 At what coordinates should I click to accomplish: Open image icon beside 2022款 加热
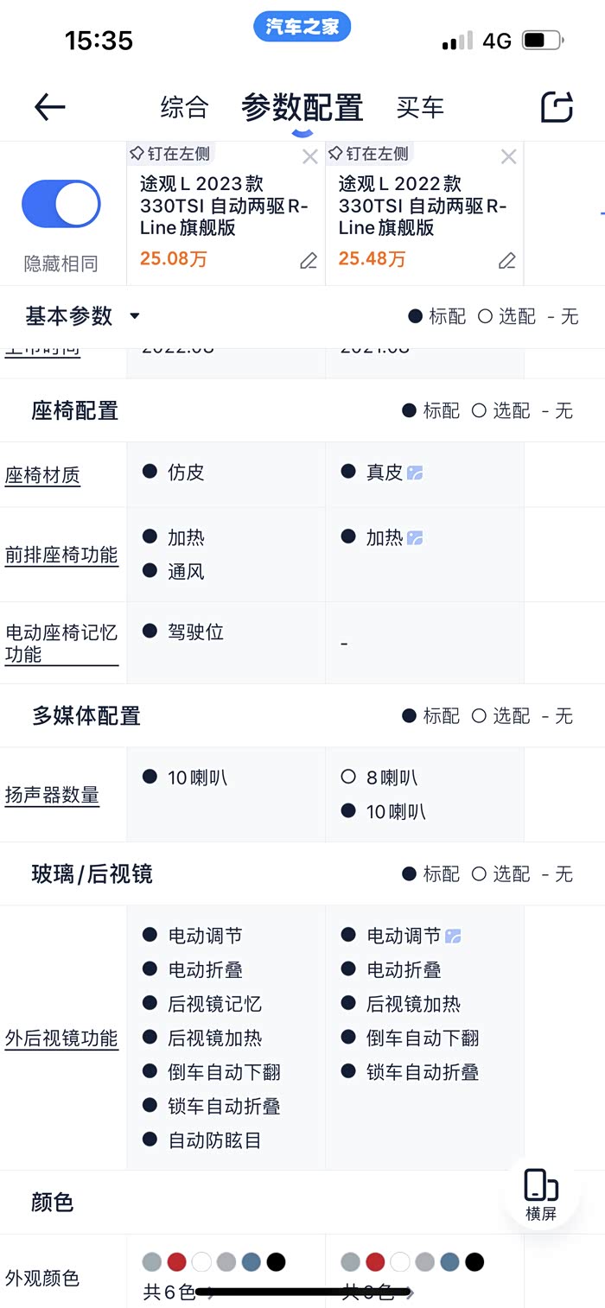415,538
